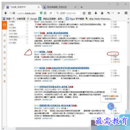This screenshot has height=130, width=130.
Task: Filter by the SSCI索引 index
Action: point(13,31)
